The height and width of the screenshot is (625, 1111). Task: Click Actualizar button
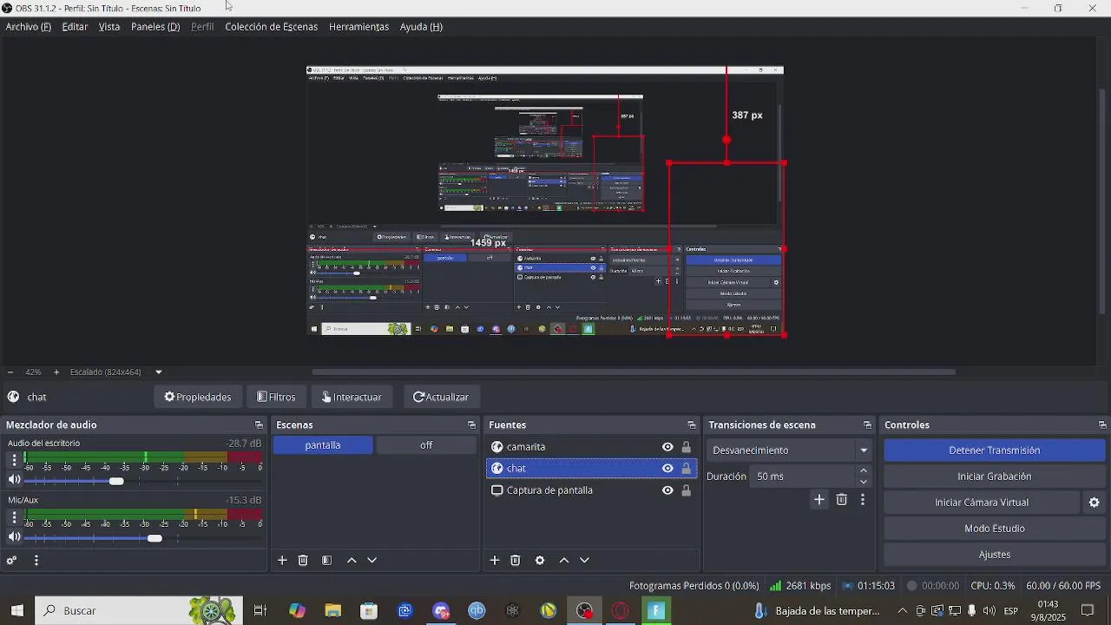click(x=441, y=398)
